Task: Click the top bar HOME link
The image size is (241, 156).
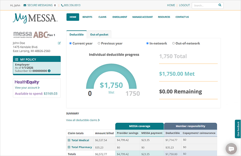Action: click(x=171, y=5)
